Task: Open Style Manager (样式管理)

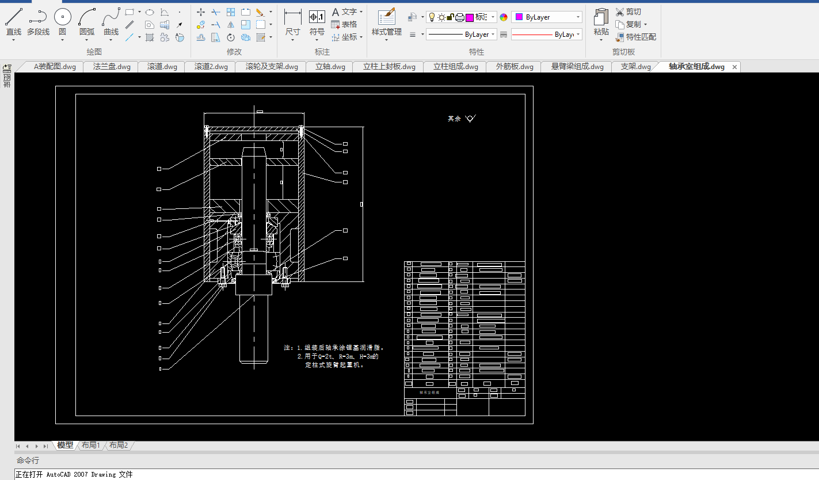Action: point(387,22)
